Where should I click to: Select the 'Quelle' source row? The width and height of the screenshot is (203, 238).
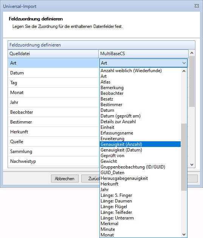coord(53,141)
